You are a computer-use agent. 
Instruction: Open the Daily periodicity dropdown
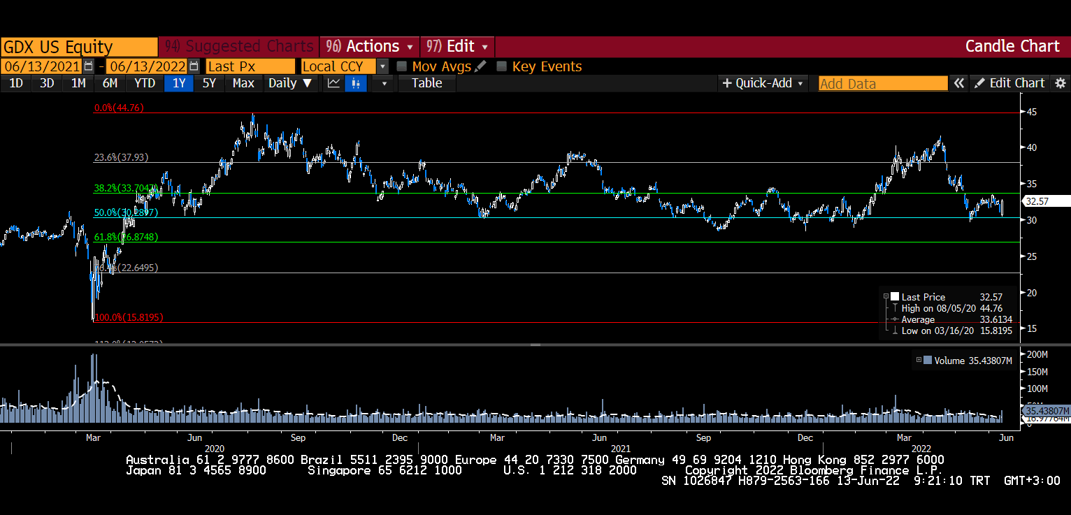point(290,83)
